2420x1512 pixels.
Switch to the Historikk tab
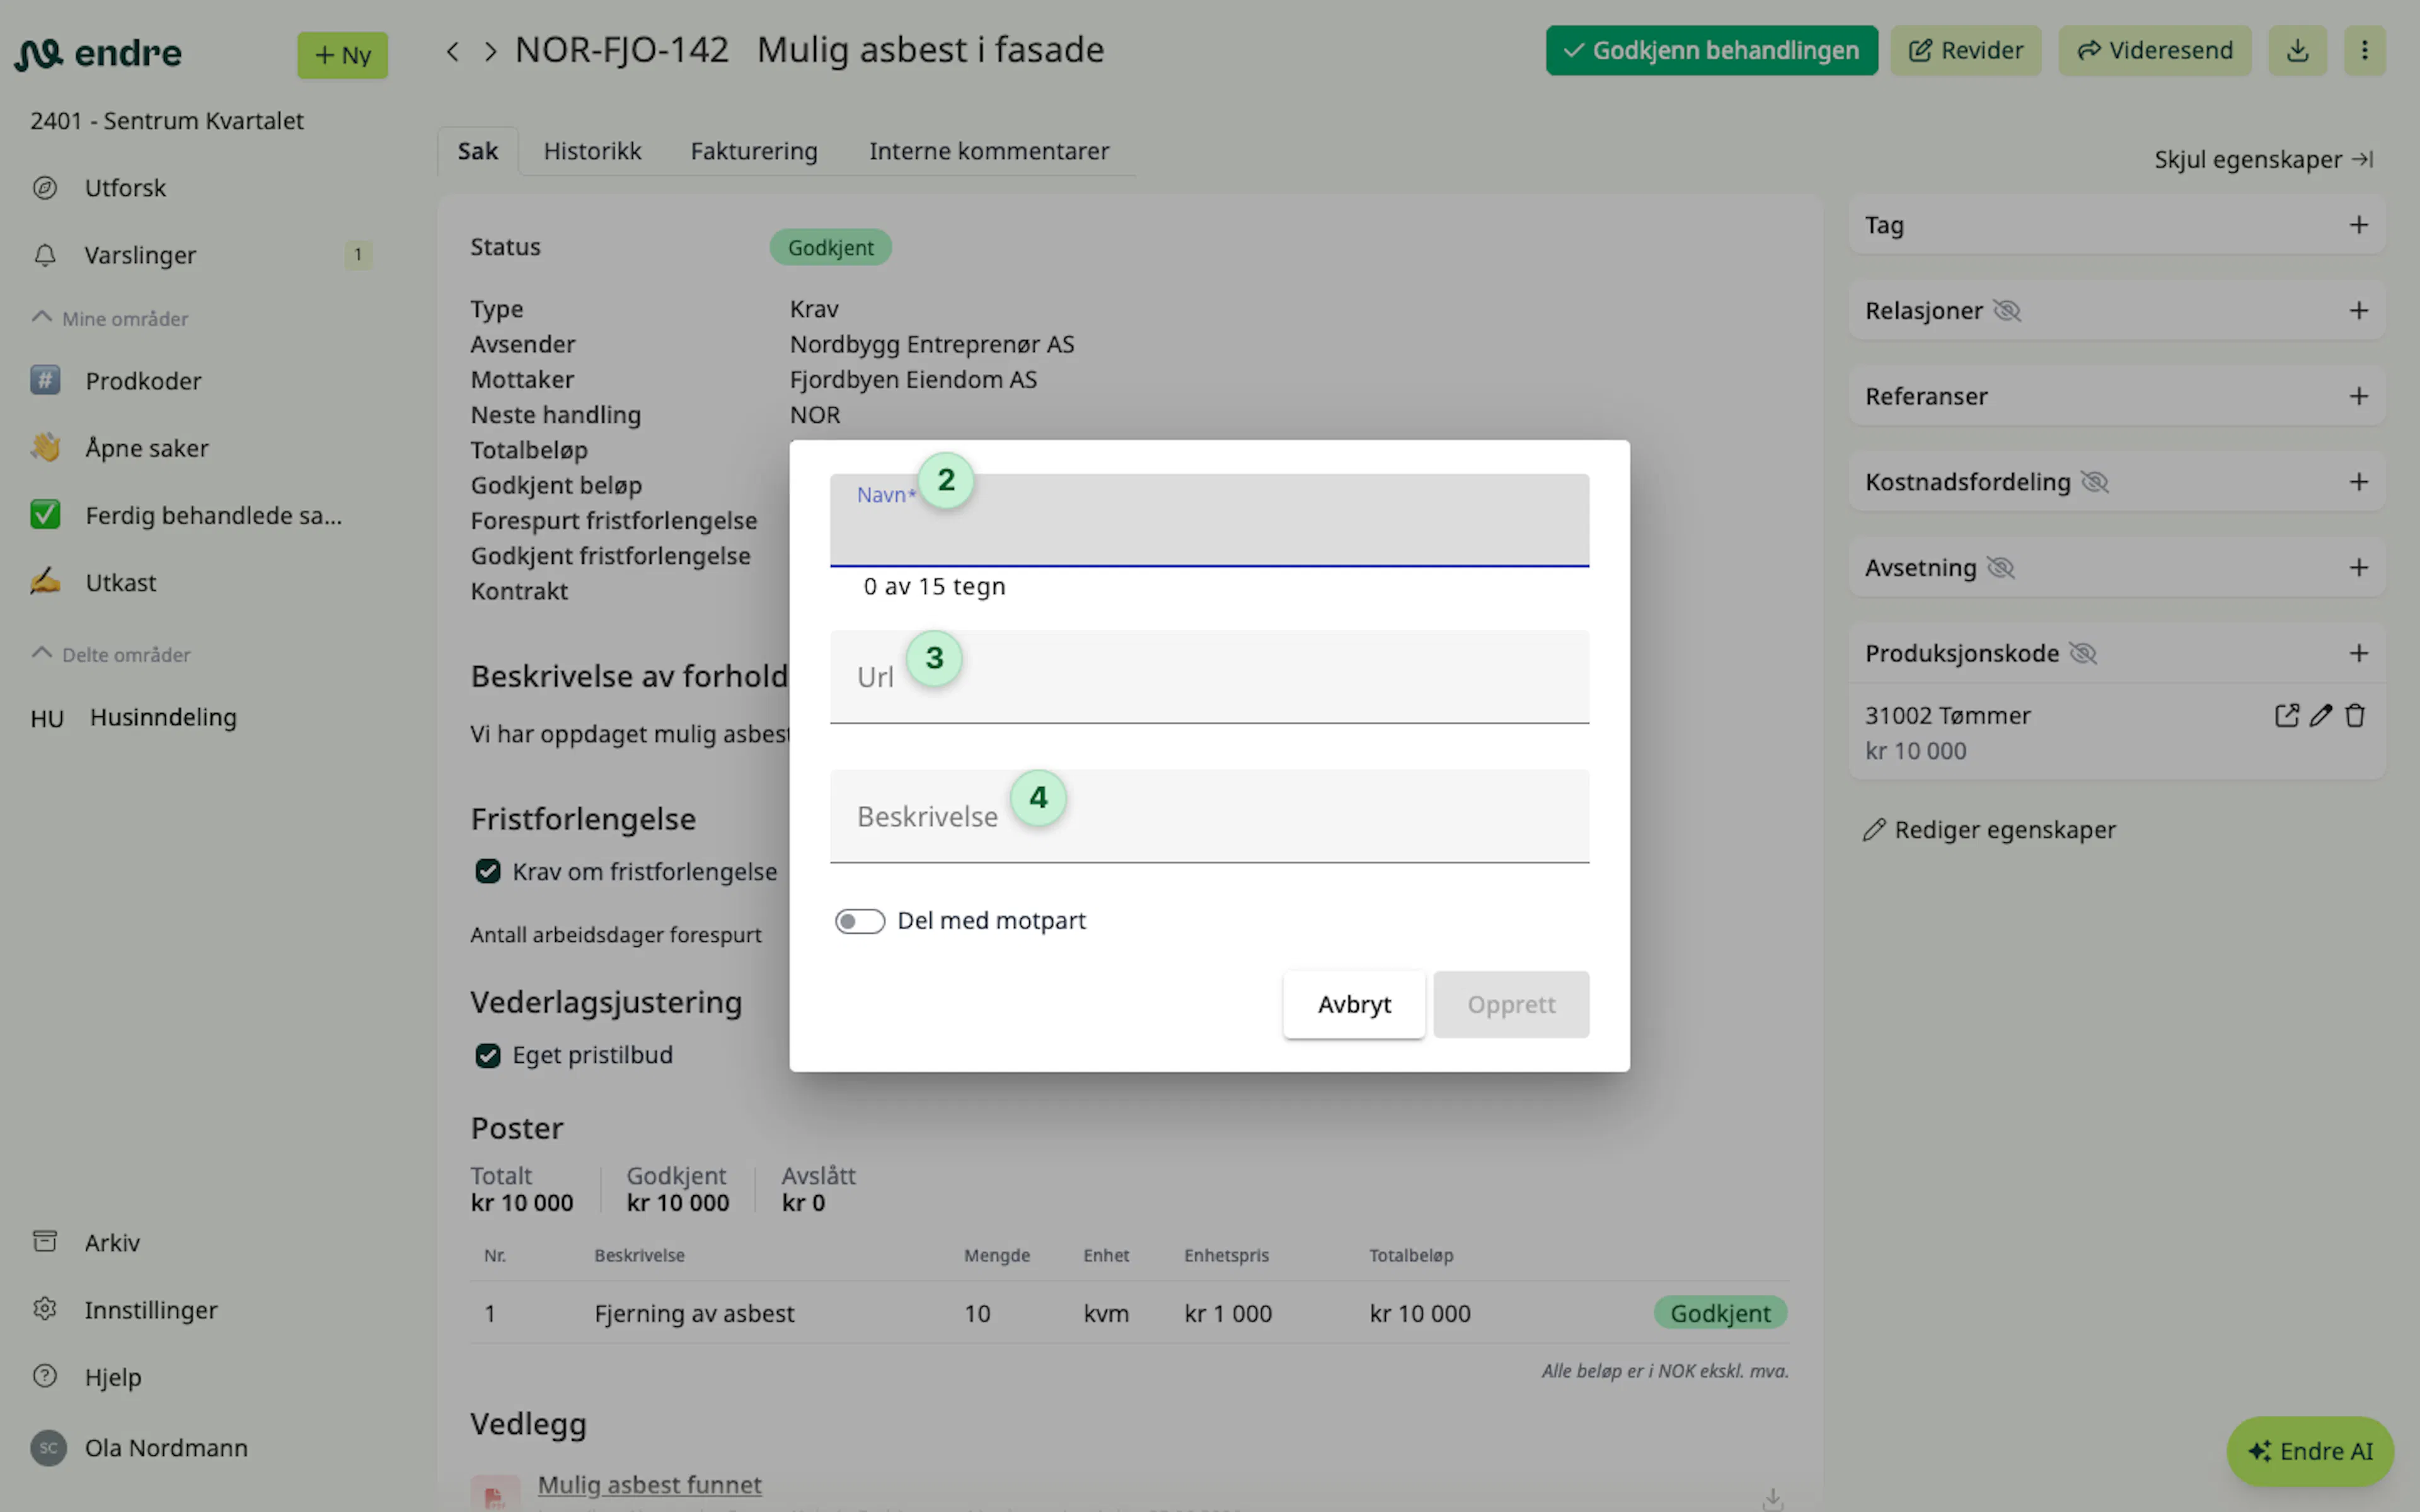592,151
